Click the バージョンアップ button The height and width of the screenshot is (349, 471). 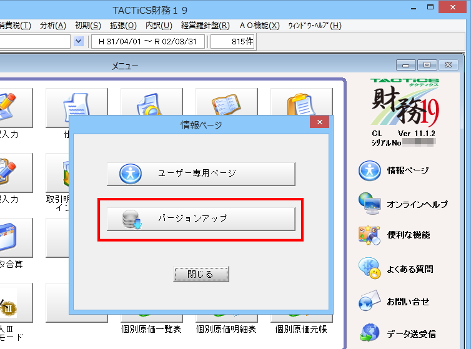click(x=201, y=219)
